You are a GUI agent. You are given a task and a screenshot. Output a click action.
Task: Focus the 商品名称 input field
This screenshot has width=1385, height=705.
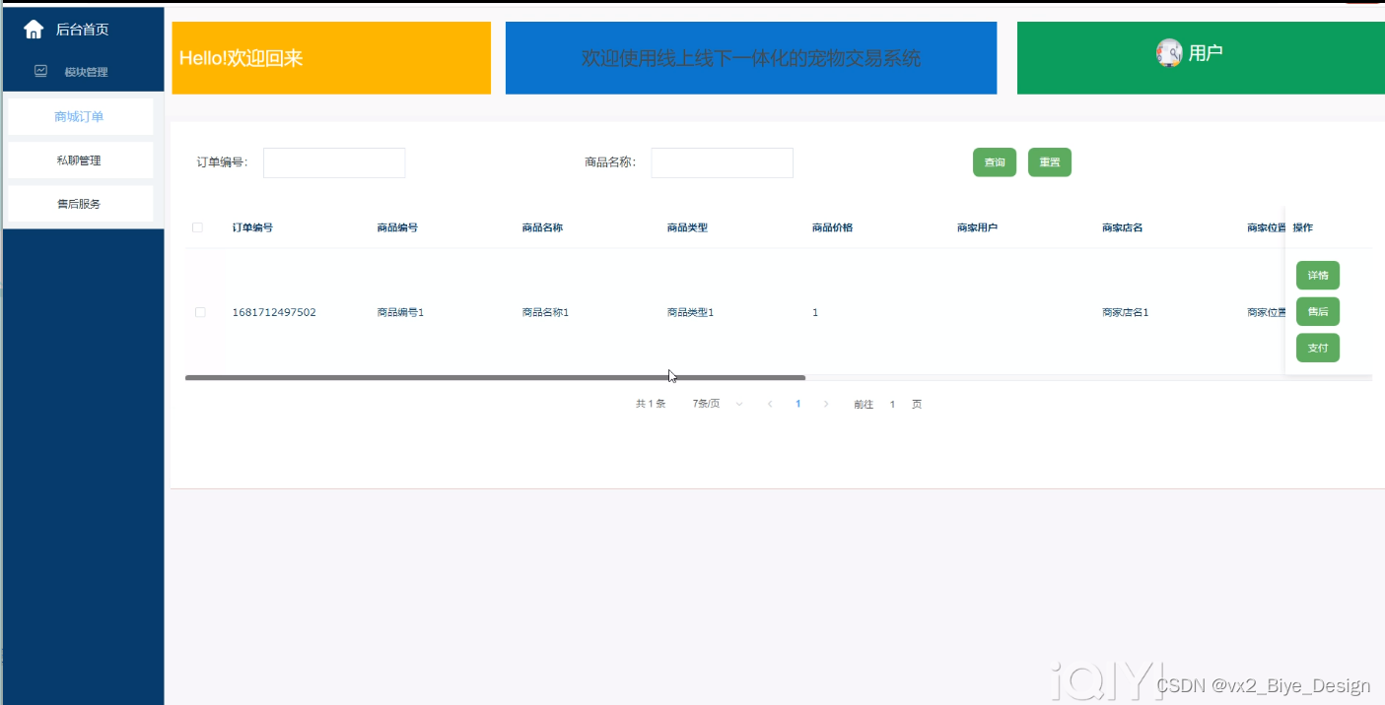coord(723,163)
